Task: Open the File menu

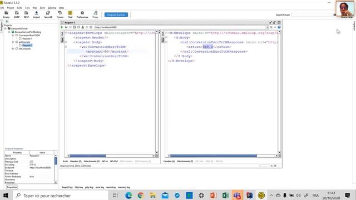Action: 2,8
